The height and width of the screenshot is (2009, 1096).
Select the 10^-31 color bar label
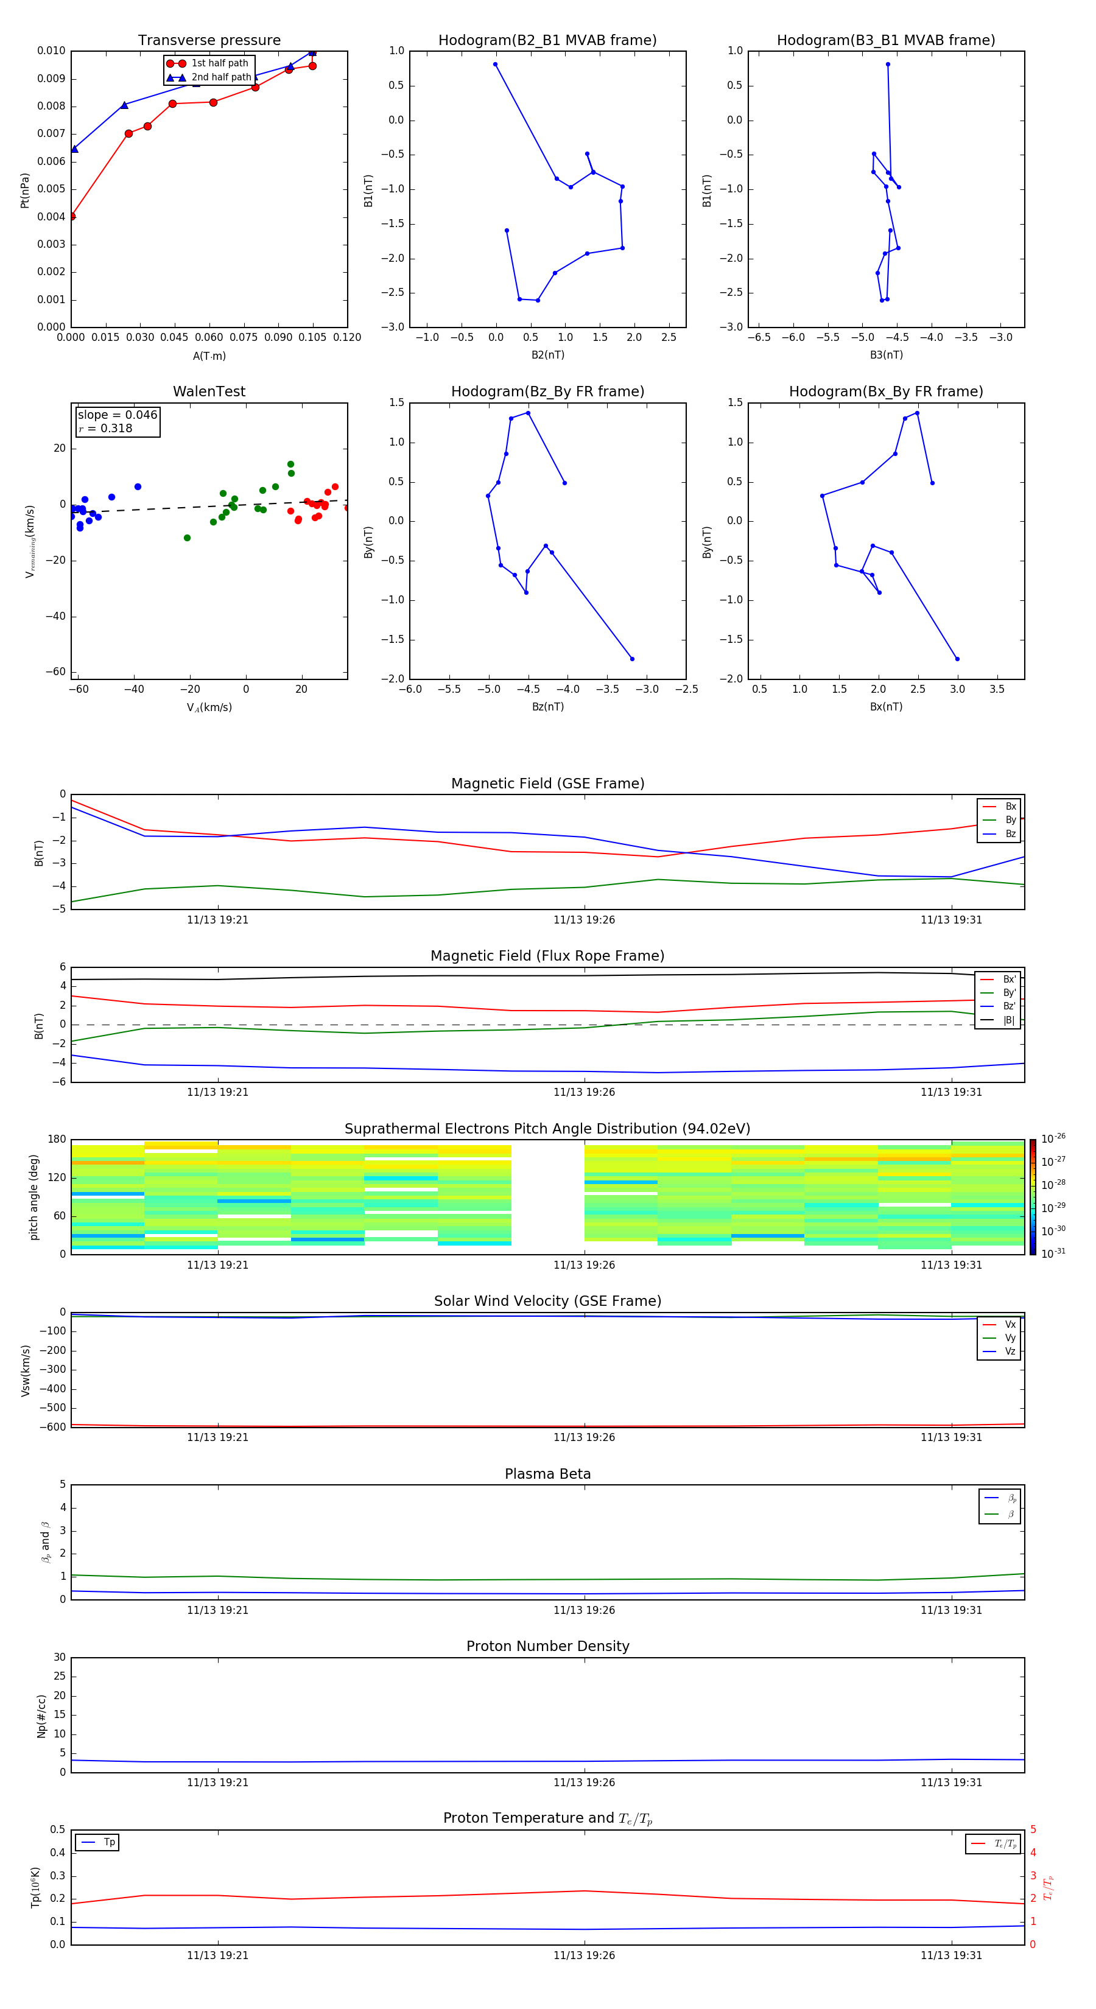pos(1053,1253)
